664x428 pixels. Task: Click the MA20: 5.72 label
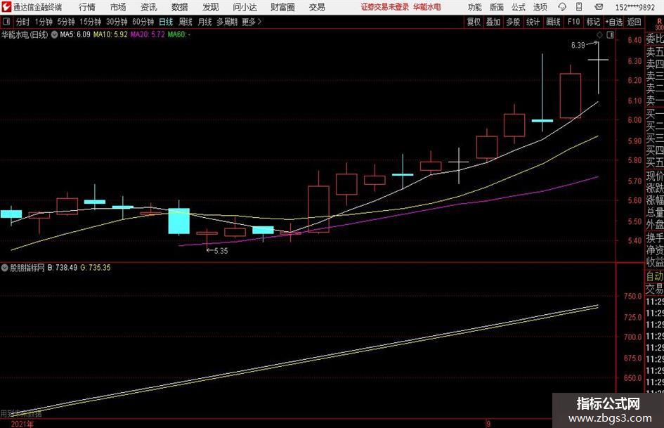148,34
